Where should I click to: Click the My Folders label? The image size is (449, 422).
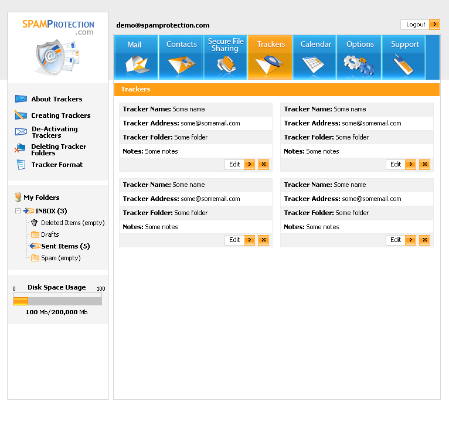pos(42,198)
